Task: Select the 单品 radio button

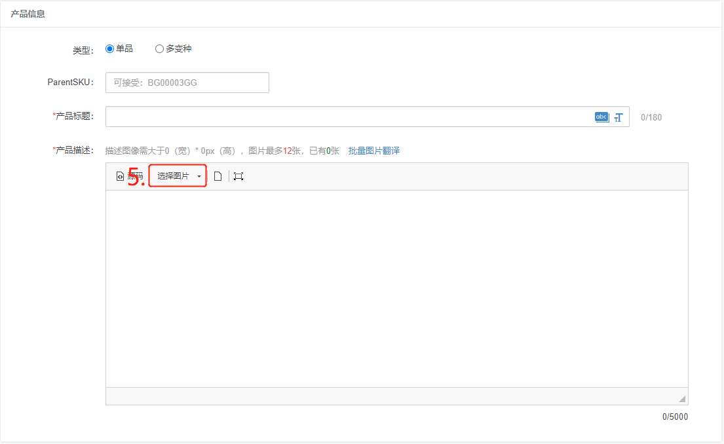Action: [109, 49]
